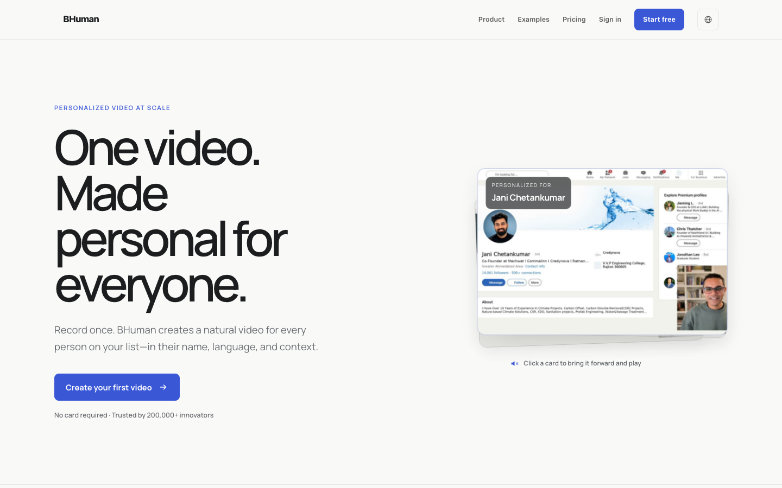
Task: Click the arrow icon in Create video button
Action: click(163, 387)
